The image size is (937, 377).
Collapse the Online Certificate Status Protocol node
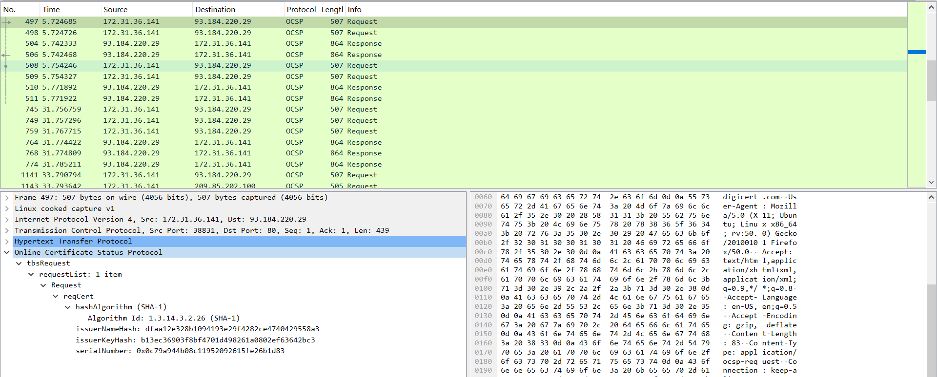[x=7, y=252]
